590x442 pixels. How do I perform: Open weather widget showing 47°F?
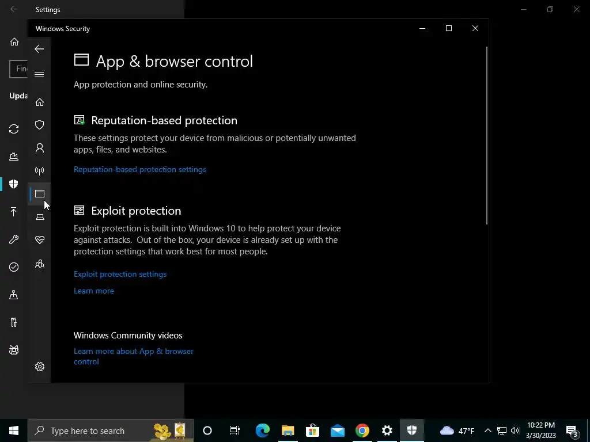point(457,430)
